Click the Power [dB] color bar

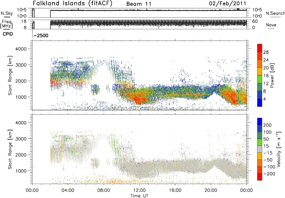click(260, 75)
